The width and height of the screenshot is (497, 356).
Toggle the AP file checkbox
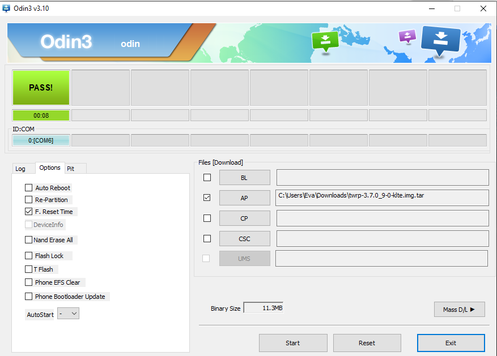(207, 198)
